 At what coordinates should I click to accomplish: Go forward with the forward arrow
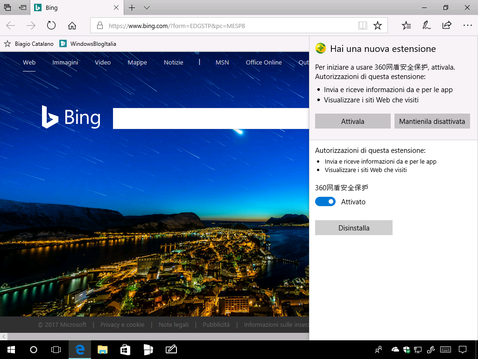click(x=31, y=26)
